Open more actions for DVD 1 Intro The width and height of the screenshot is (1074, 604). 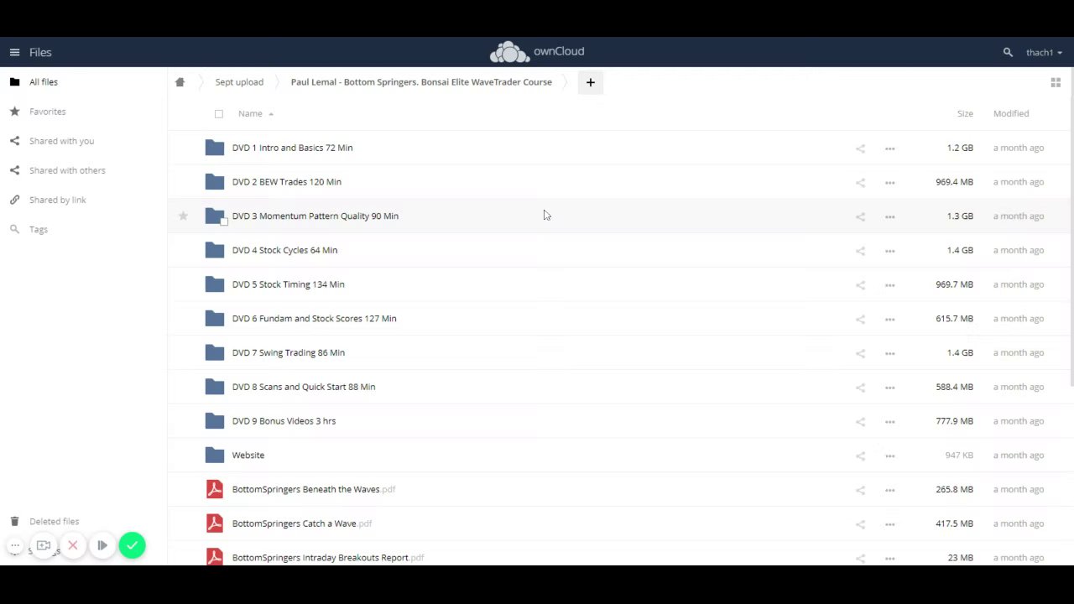point(889,148)
